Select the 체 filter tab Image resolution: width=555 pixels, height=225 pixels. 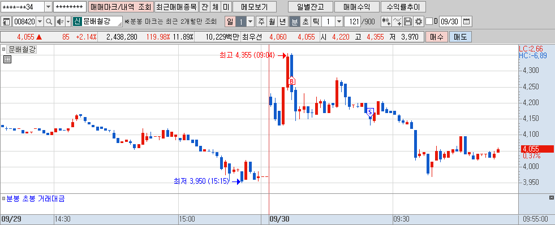pos(215,7)
